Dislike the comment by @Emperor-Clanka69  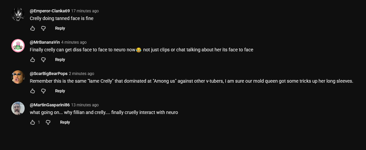pyautogui.click(x=43, y=28)
